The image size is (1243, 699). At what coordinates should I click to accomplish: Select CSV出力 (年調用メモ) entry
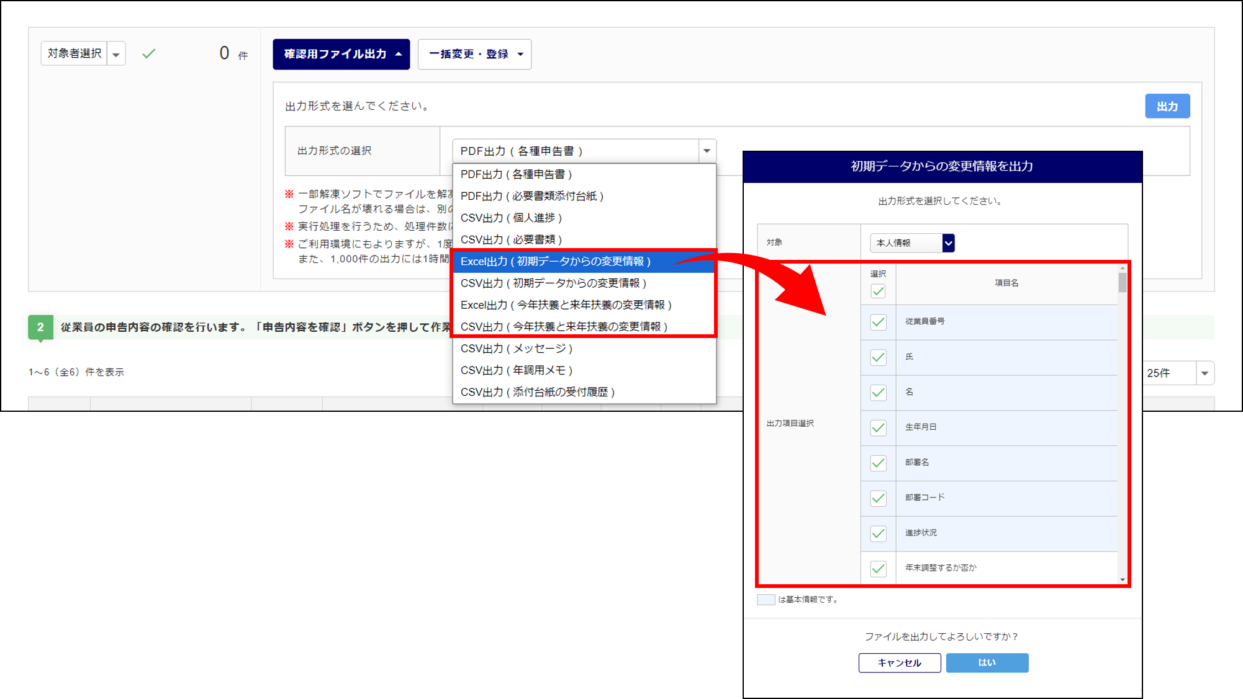(516, 370)
